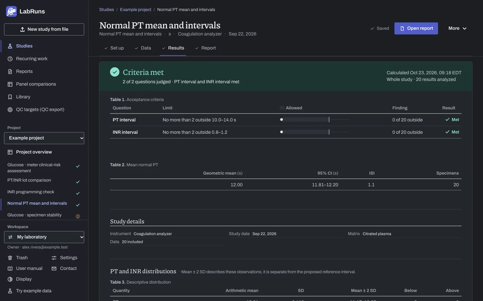Open the My laboratory workspace dropdown
The image size is (483, 301).
(x=44, y=237)
